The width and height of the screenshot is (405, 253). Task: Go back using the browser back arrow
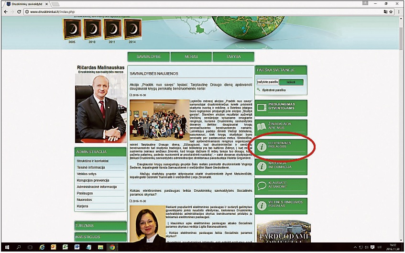[6, 12]
